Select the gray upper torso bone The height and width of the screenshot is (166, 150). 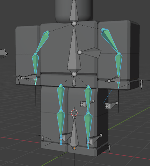[74, 49]
